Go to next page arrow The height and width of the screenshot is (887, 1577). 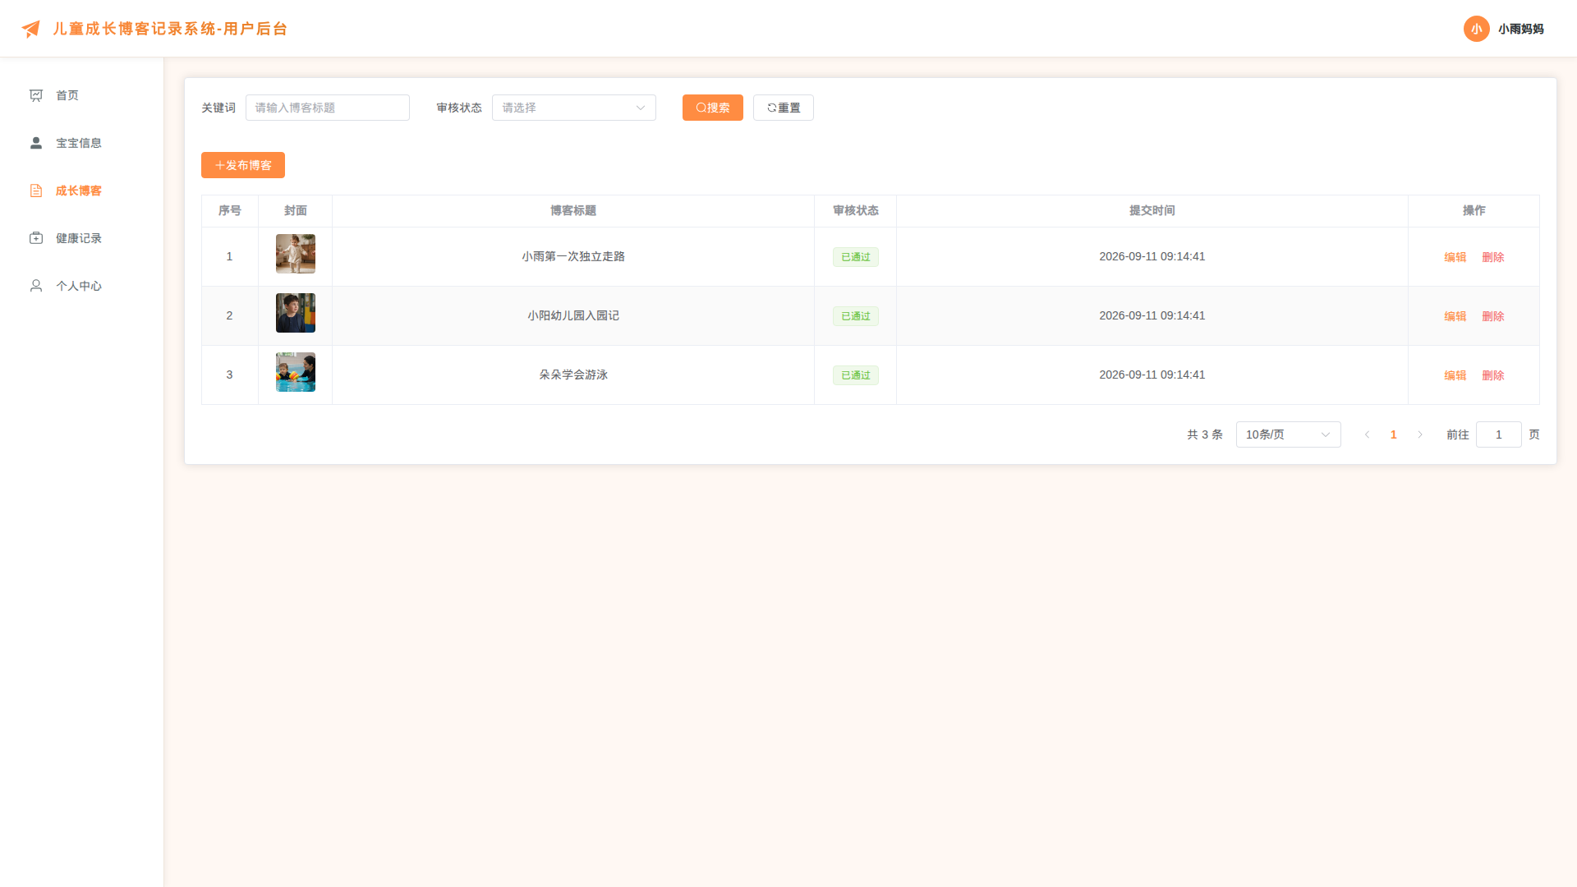pos(1419,434)
